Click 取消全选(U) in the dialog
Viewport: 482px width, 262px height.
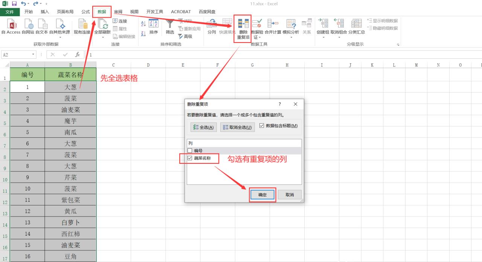[x=238, y=127]
